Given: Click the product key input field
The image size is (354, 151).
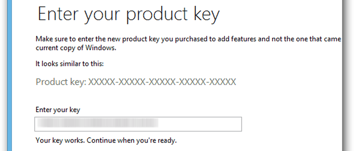Looking at the screenshot, I should pyautogui.click(x=138, y=124).
